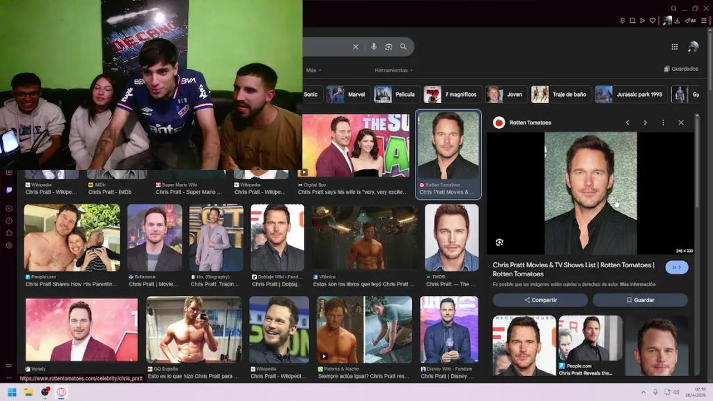
Task: Open the GQ España result thumbnail
Action: (194, 330)
